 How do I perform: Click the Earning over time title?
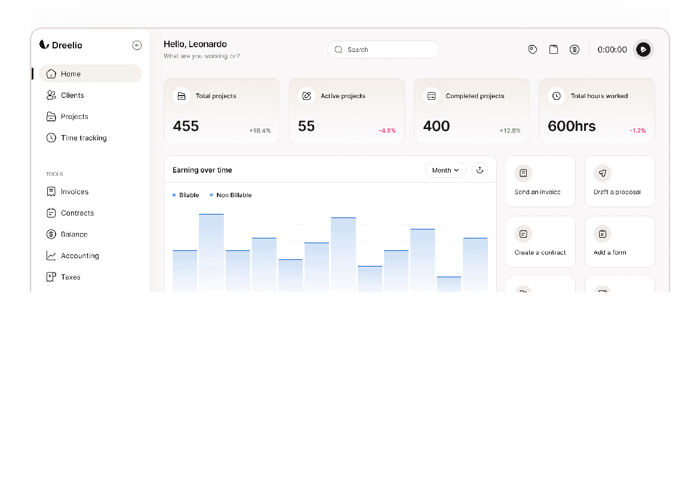202,170
